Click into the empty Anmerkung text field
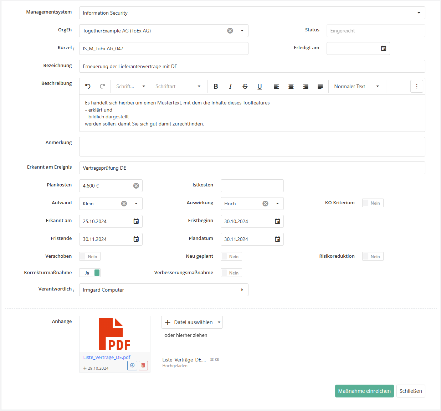This screenshot has height=411, width=441. click(x=252, y=147)
